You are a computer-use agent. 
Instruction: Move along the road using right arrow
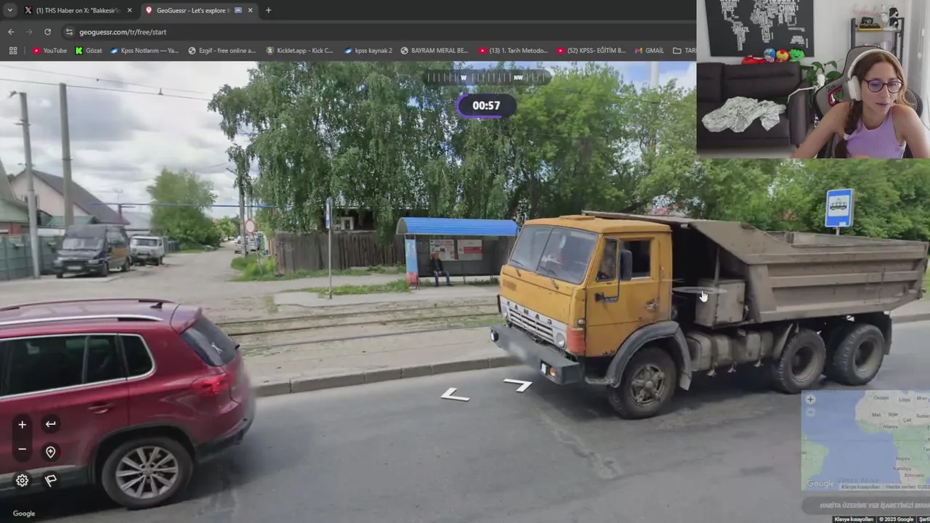[518, 384]
